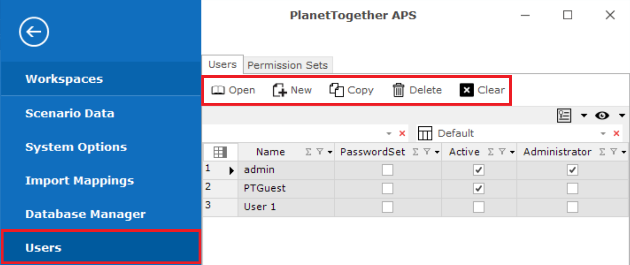
Task: Switch to the Users tab
Action: point(223,65)
